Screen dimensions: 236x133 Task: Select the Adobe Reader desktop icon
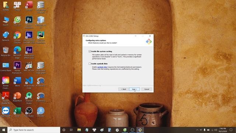pyautogui.click(x=6, y=98)
